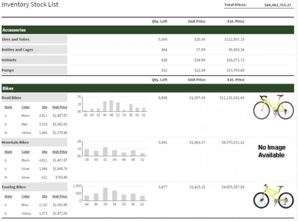
Task: Click Unit Price header under Mountain Bikes
Action: (60, 152)
